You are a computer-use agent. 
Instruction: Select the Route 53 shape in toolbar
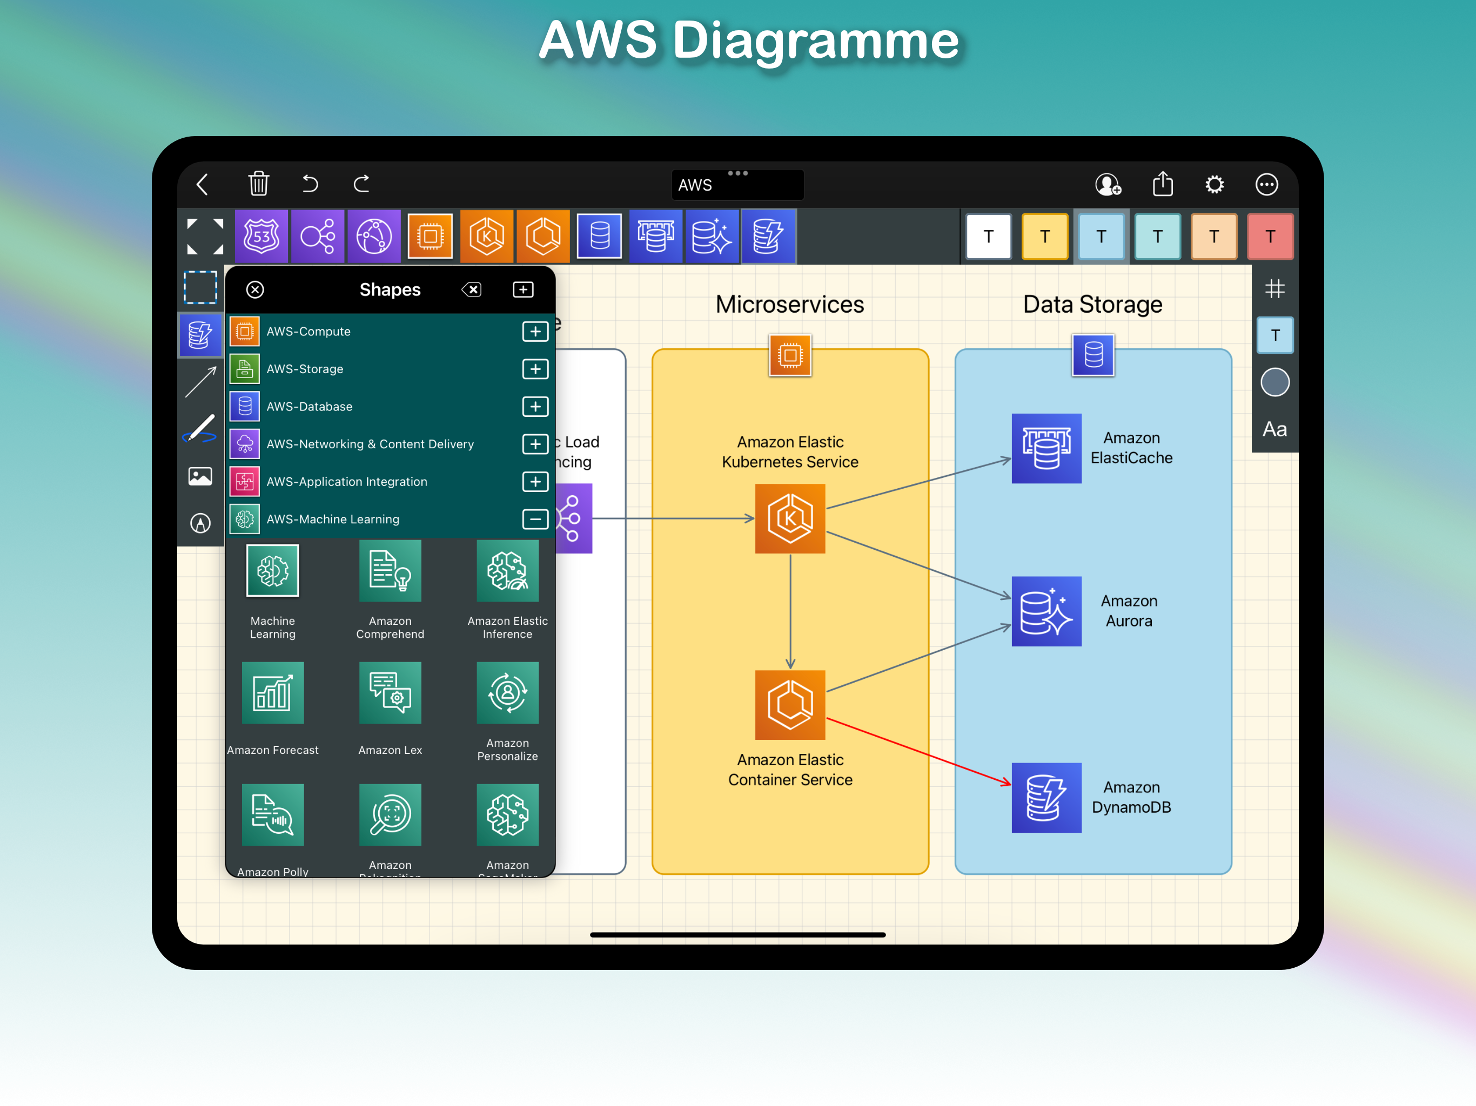click(261, 236)
